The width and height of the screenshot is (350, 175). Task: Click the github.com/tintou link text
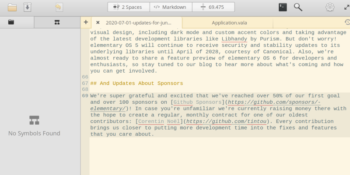pos(225,121)
